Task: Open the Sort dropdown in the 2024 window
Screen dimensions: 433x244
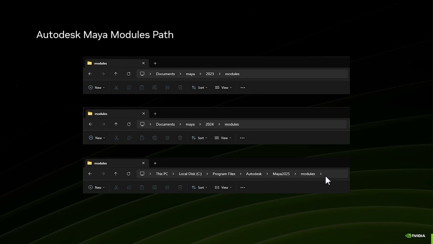Action: pyautogui.click(x=199, y=138)
